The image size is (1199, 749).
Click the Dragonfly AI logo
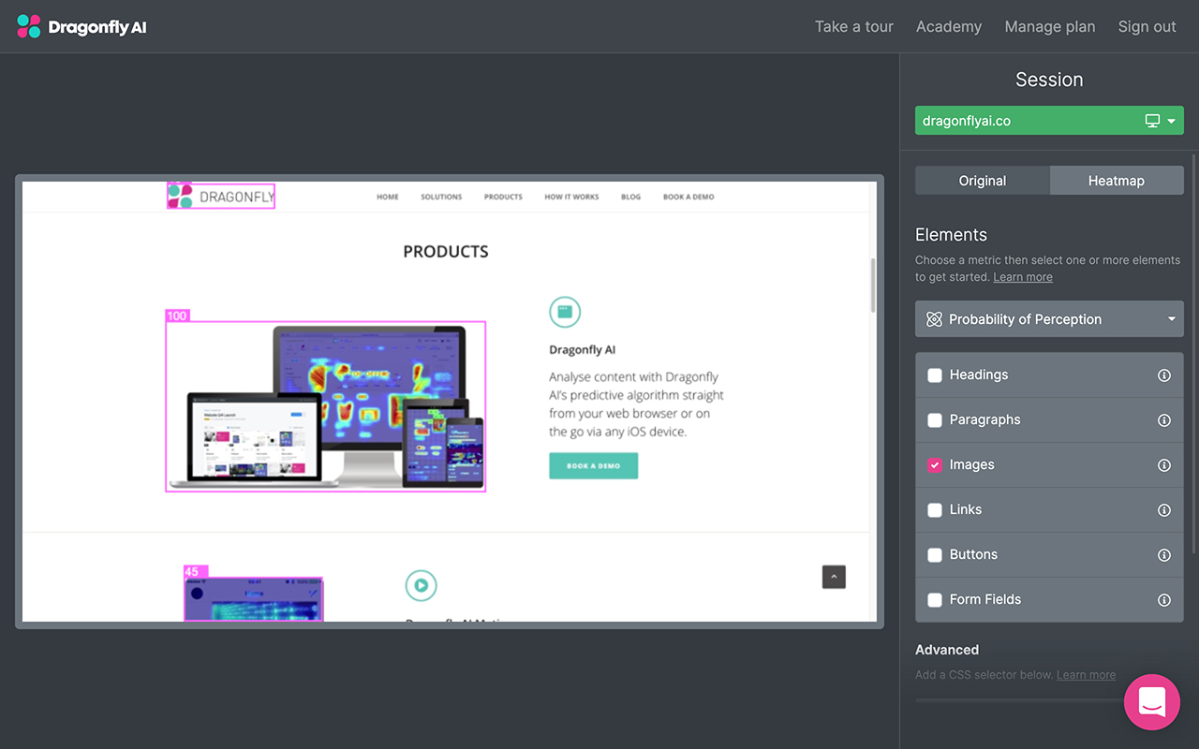82,26
